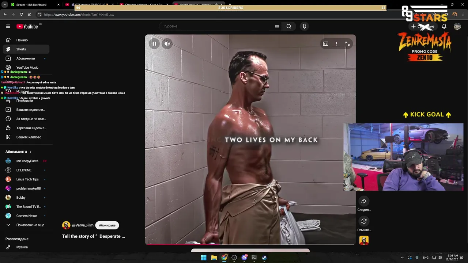
Task: Click the Short title 'Tell the story of'
Action: coord(94,236)
